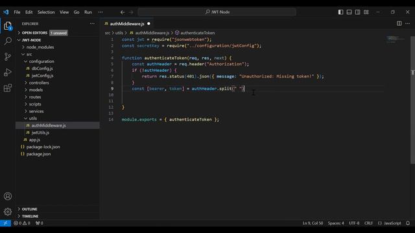Show more menu items ellipsis
415x233 pixels.
pos(101,12)
